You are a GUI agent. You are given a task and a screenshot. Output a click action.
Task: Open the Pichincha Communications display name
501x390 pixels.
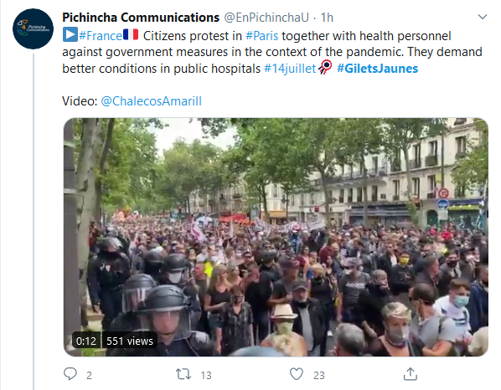[141, 18]
